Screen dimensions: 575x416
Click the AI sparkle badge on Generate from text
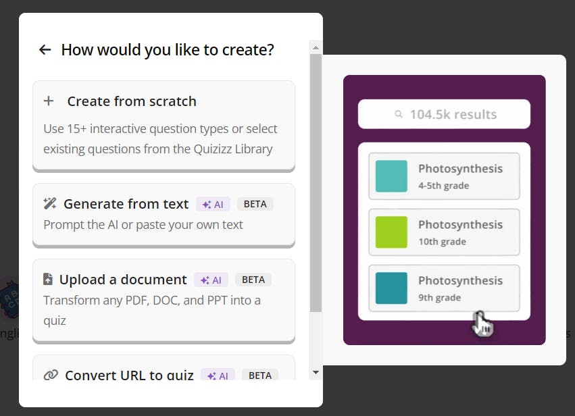[x=213, y=204]
